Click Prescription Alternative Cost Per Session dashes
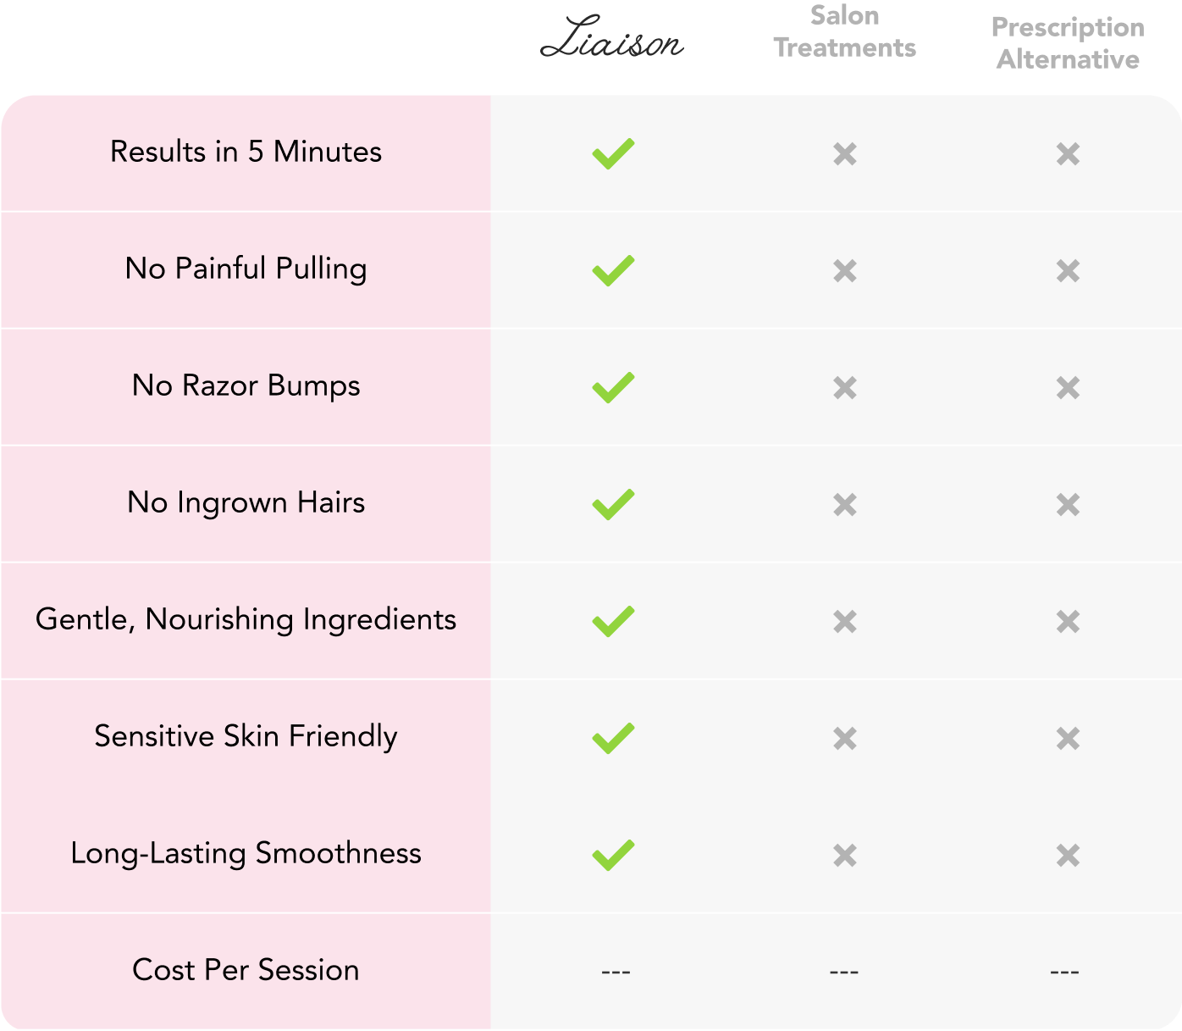 pos(1064,972)
